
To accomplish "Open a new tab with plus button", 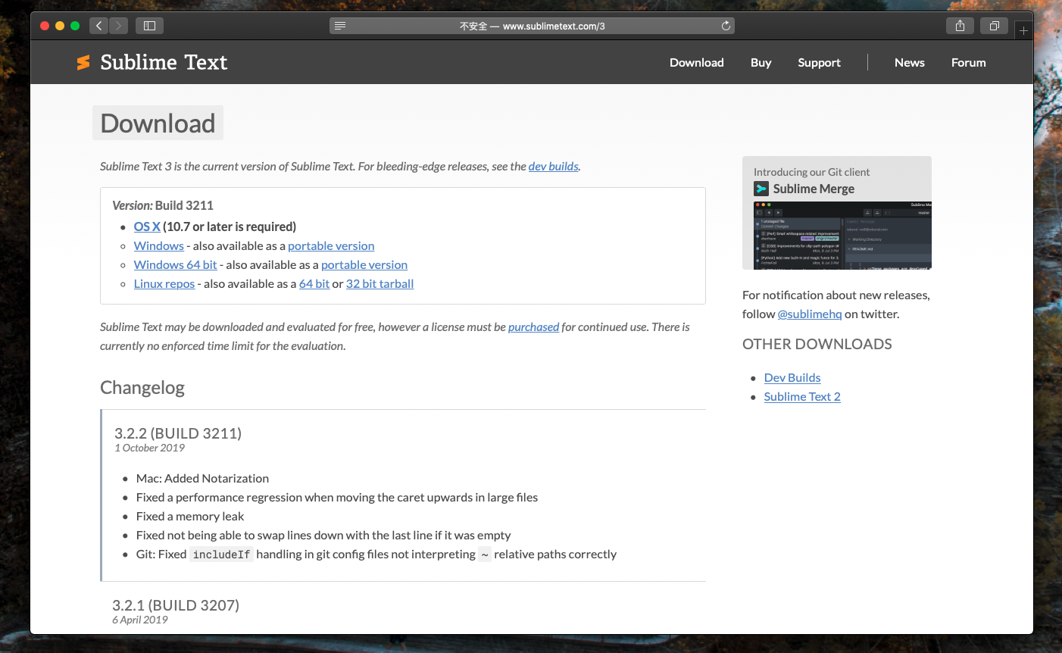I will tap(1023, 31).
